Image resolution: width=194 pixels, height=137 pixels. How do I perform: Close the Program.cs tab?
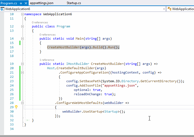[x=26, y=3]
